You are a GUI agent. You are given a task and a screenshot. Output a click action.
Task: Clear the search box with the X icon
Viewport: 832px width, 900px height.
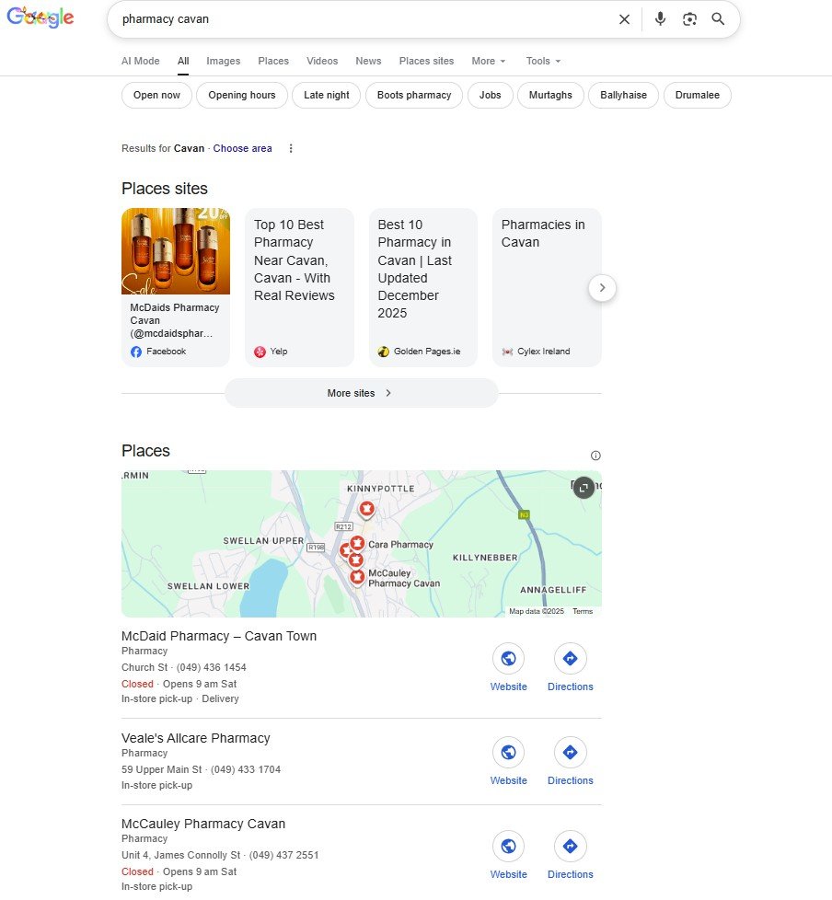click(624, 18)
